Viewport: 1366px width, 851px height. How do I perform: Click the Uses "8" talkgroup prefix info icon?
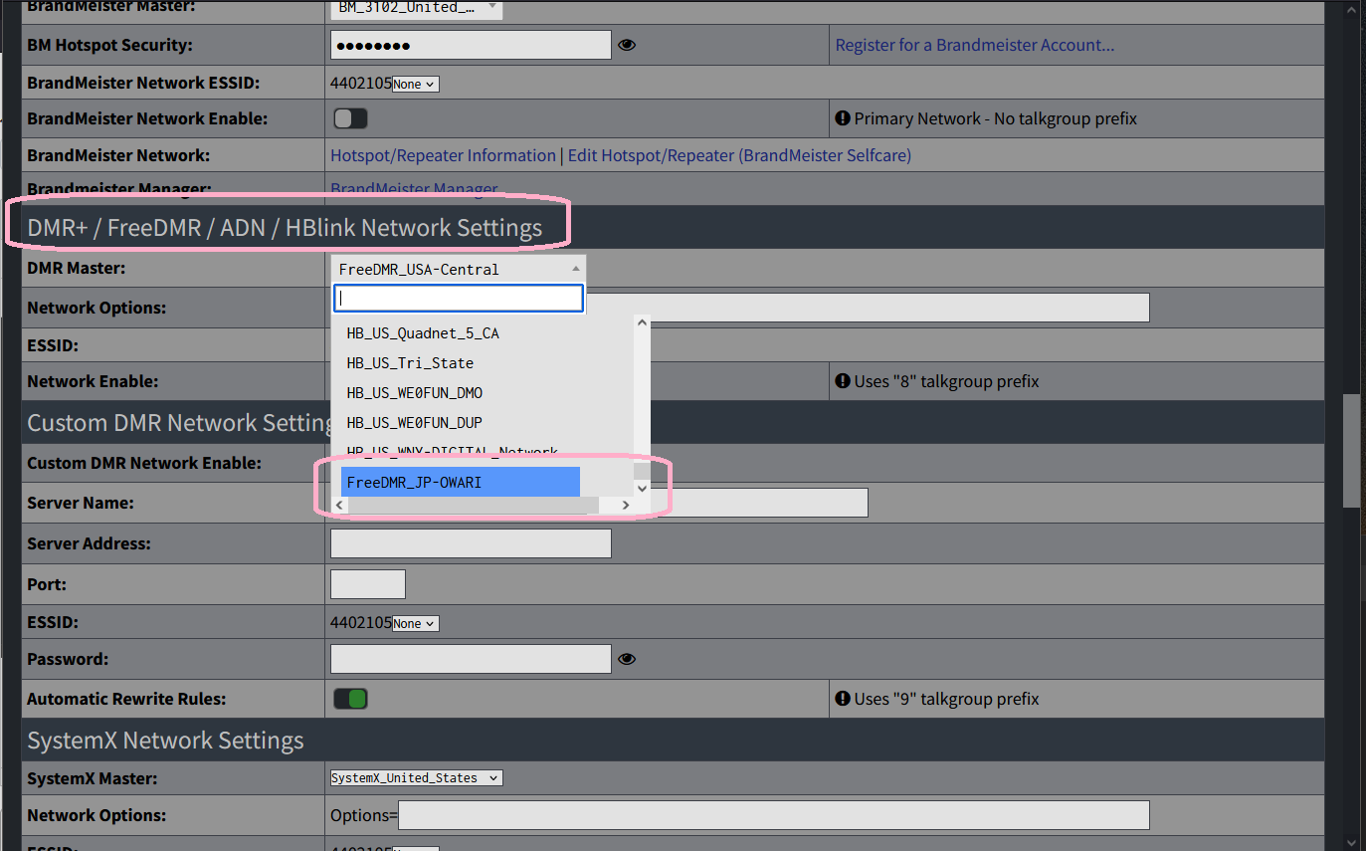pos(843,381)
